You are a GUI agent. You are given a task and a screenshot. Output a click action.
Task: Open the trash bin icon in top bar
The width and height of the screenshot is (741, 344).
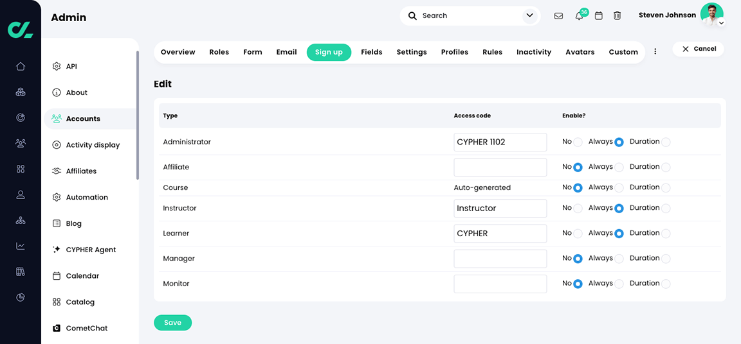coord(617,15)
